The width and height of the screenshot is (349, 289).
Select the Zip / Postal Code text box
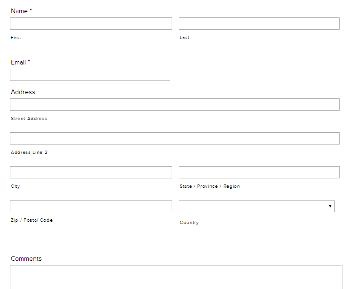click(x=91, y=206)
